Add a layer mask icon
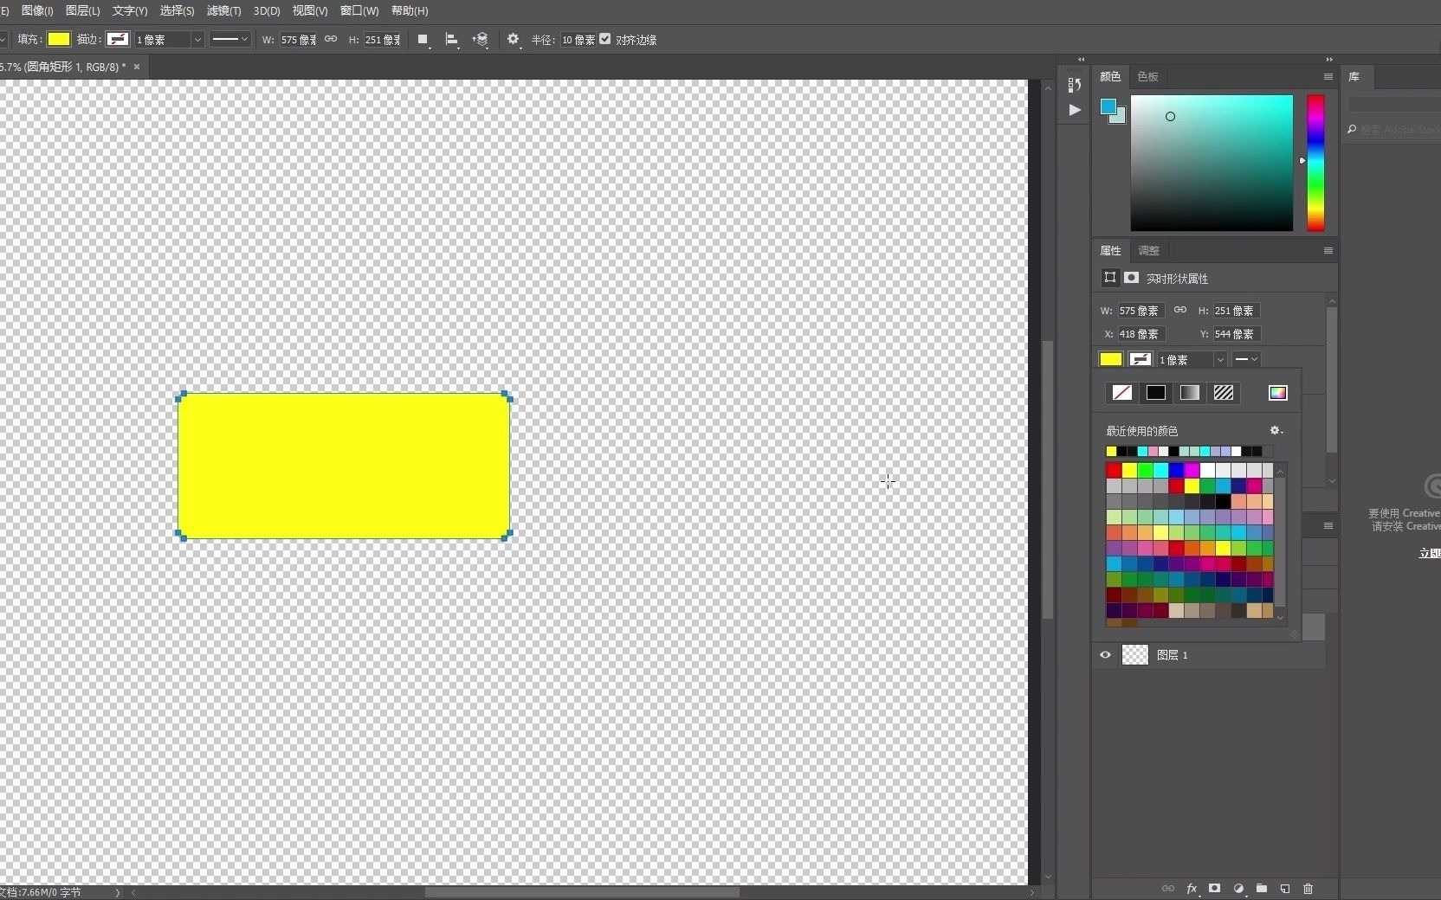This screenshot has height=900, width=1441. tap(1215, 889)
